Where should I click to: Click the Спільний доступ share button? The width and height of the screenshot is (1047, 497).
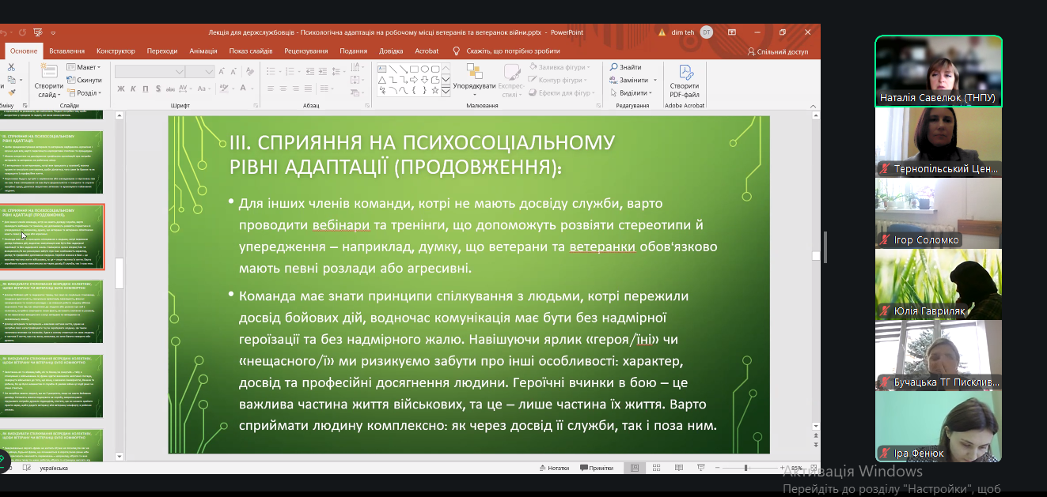[x=777, y=51]
